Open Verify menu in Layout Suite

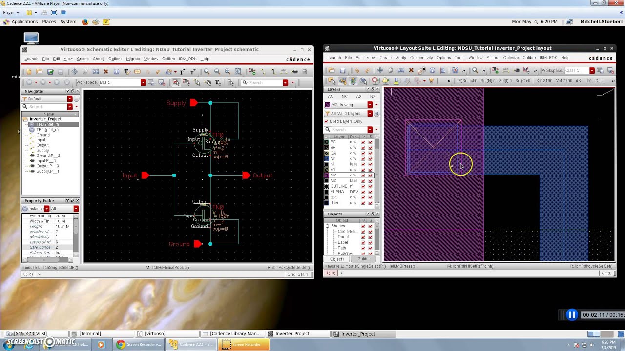(x=401, y=58)
